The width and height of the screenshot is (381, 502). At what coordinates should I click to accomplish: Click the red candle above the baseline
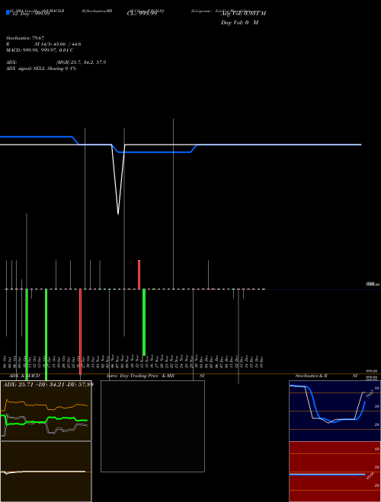coord(139,275)
